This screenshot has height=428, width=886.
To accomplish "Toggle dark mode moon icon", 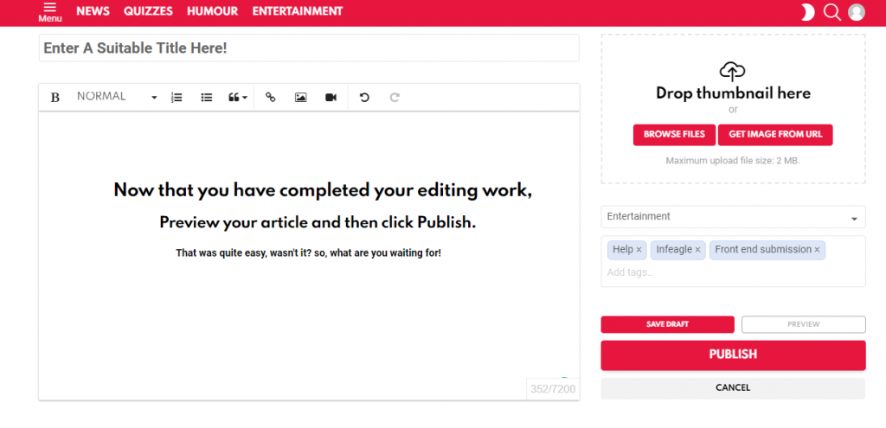I will click(807, 12).
